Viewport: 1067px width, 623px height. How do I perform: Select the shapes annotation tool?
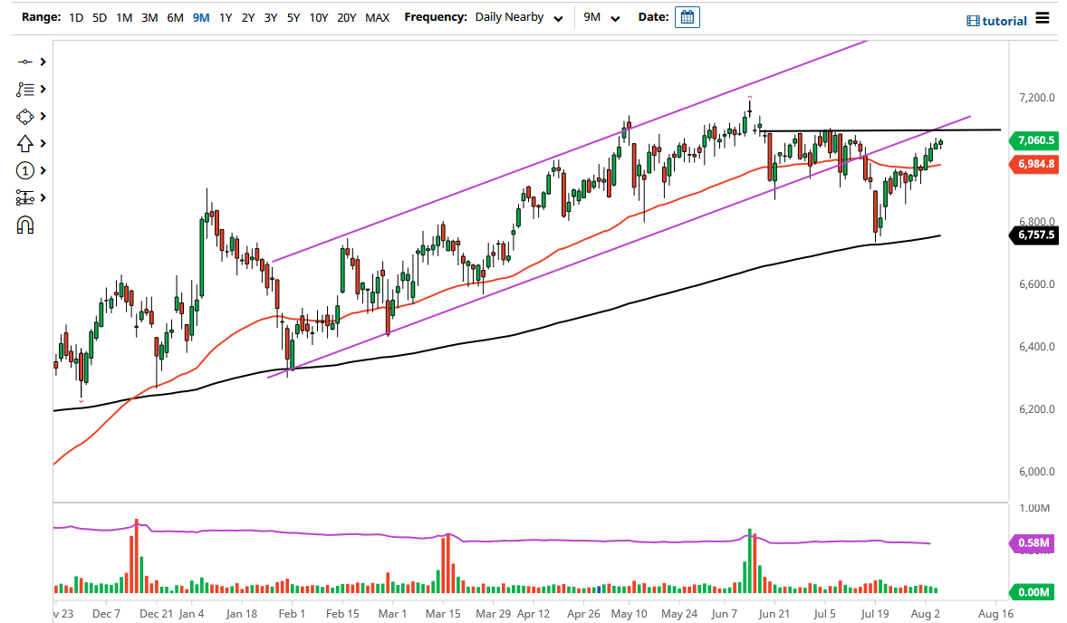coord(24,116)
